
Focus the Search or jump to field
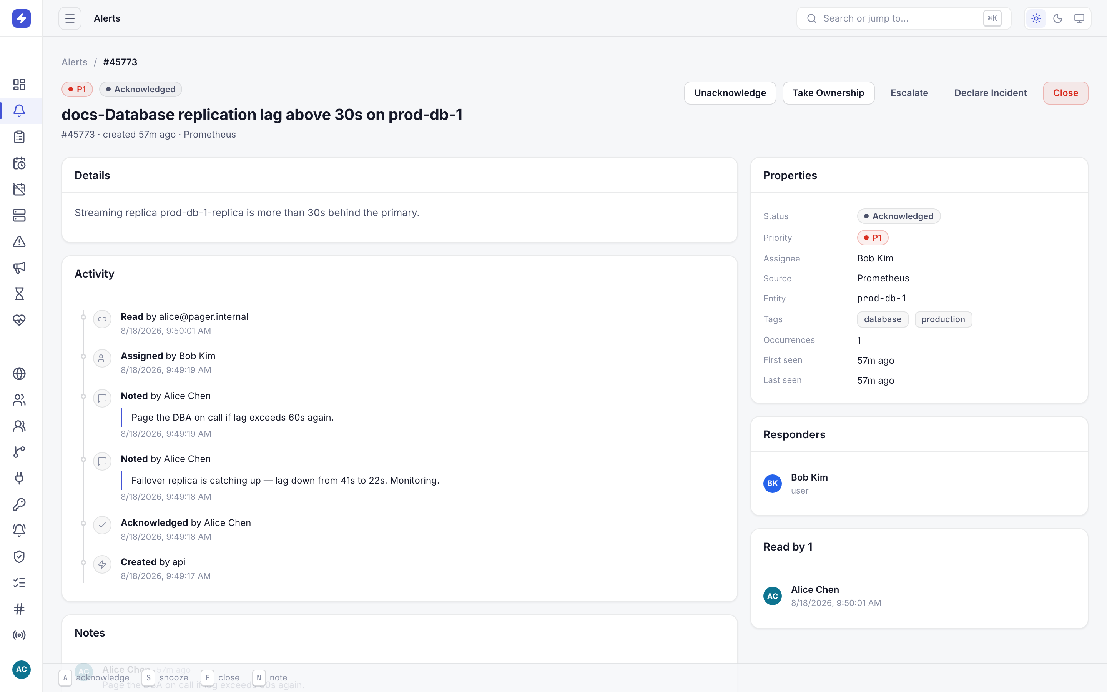coord(903,18)
